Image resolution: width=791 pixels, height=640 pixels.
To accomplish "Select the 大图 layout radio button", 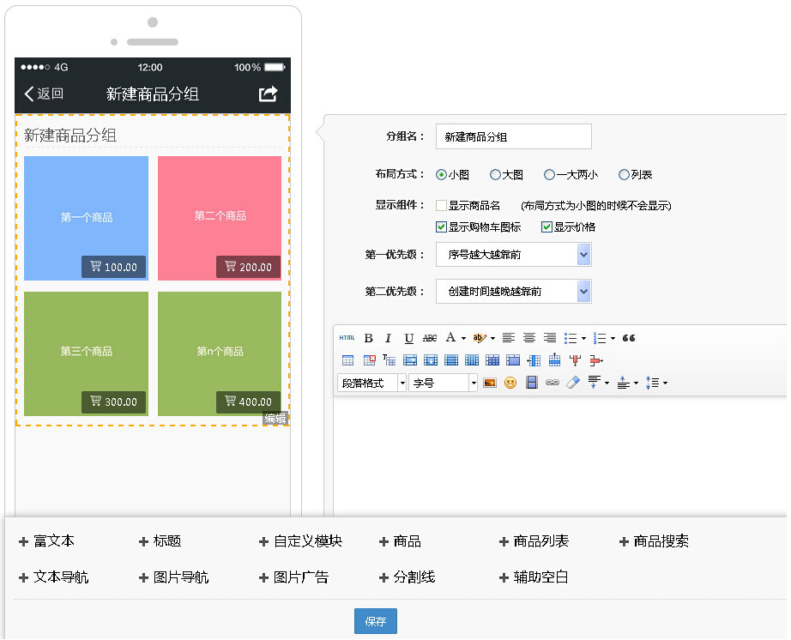I will pos(495,175).
